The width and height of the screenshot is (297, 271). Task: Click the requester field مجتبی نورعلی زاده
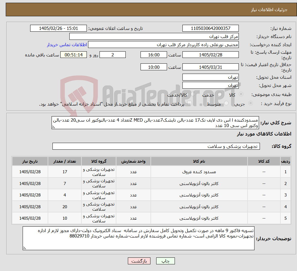point(163,45)
